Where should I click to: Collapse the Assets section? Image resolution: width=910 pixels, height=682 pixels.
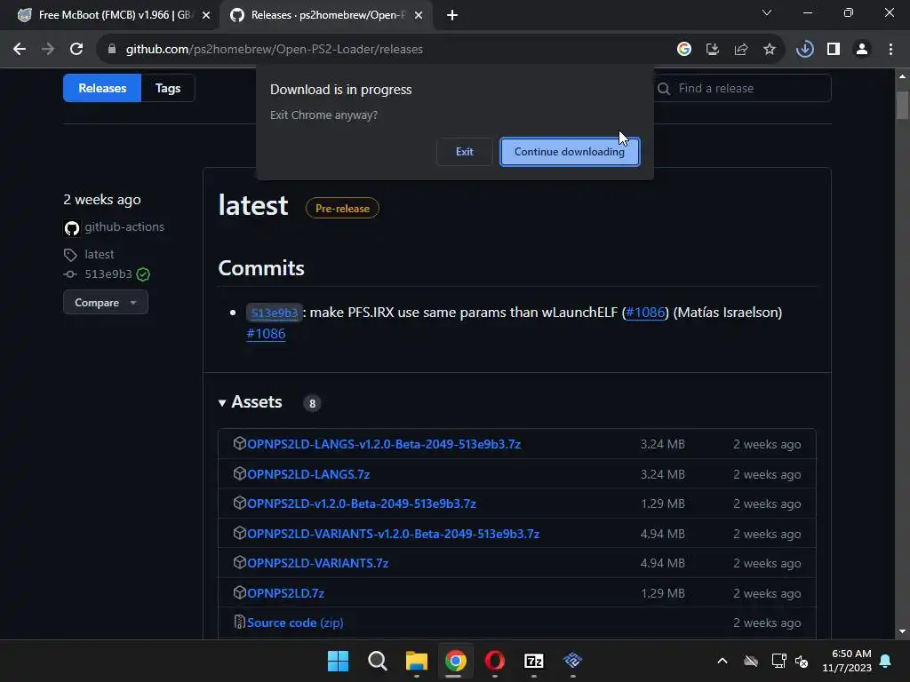click(x=251, y=402)
